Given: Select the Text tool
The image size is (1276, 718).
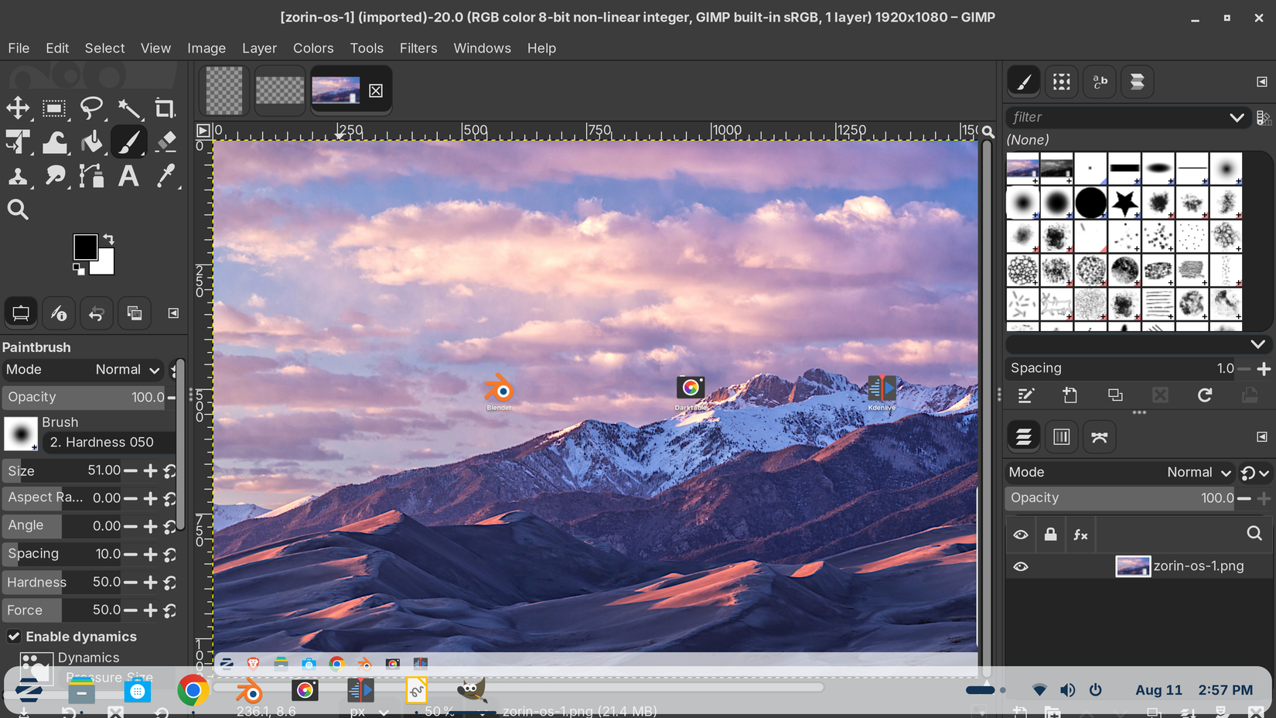Looking at the screenshot, I should pos(128,176).
